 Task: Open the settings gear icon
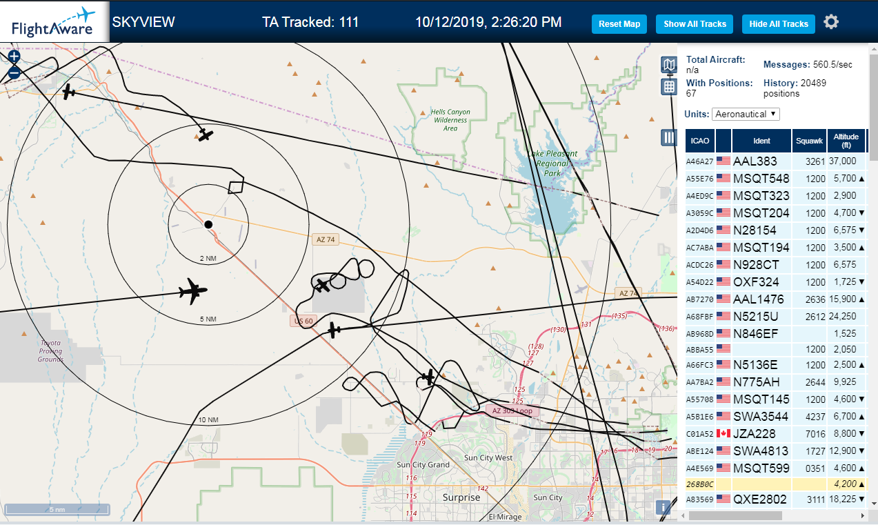(x=831, y=22)
